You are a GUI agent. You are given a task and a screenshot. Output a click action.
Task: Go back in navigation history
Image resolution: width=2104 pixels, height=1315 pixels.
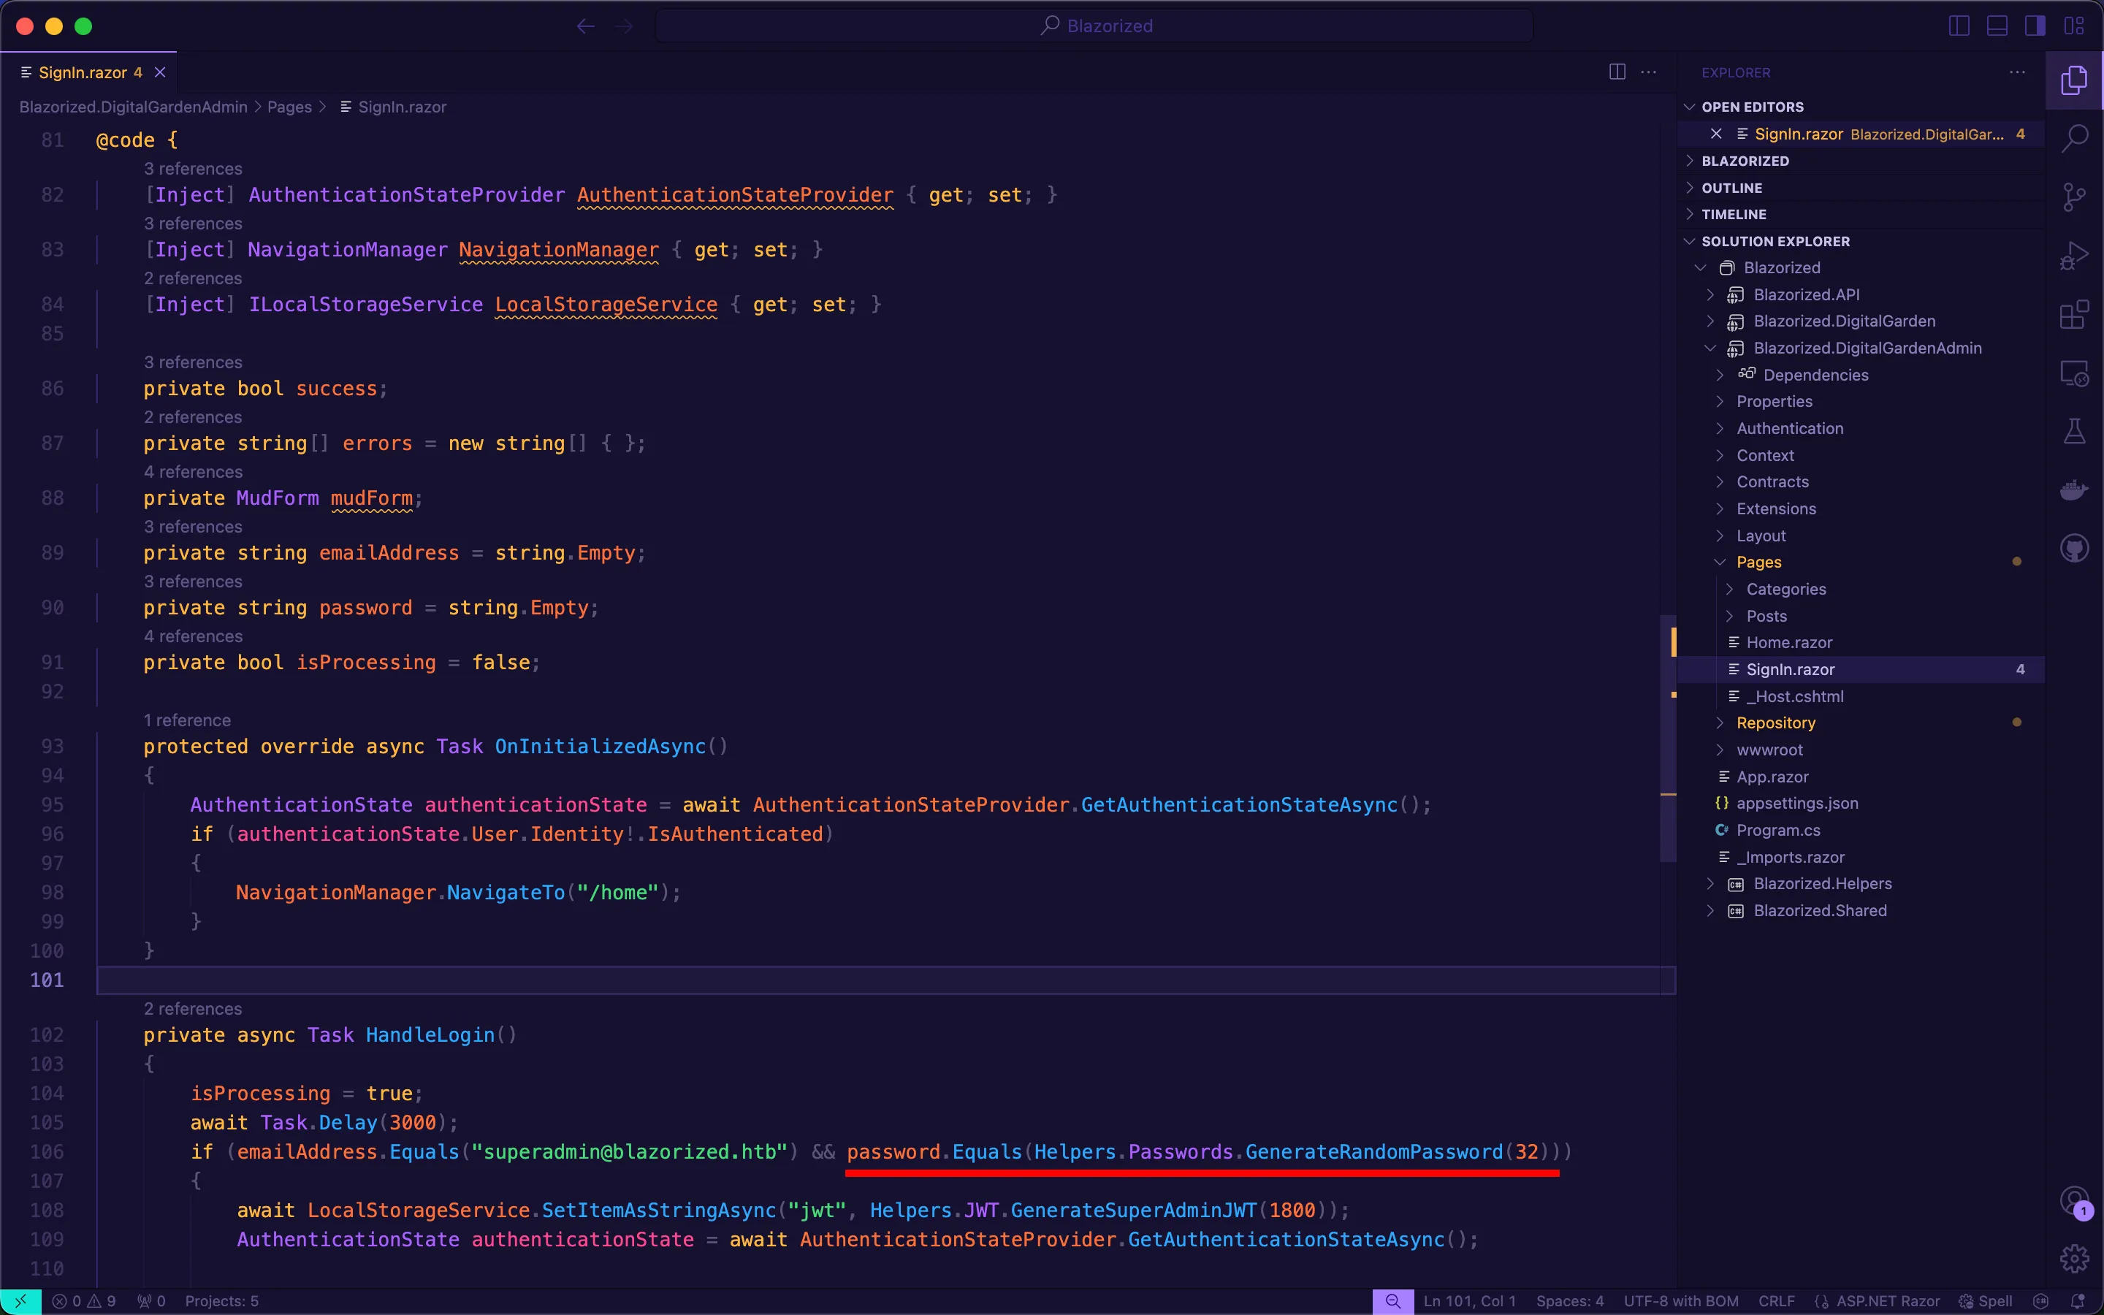[x=586, y=26]
